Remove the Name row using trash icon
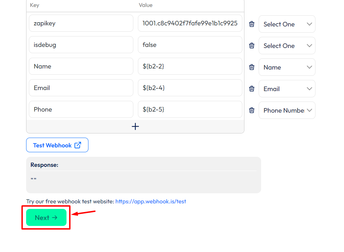 pos(252,67)
